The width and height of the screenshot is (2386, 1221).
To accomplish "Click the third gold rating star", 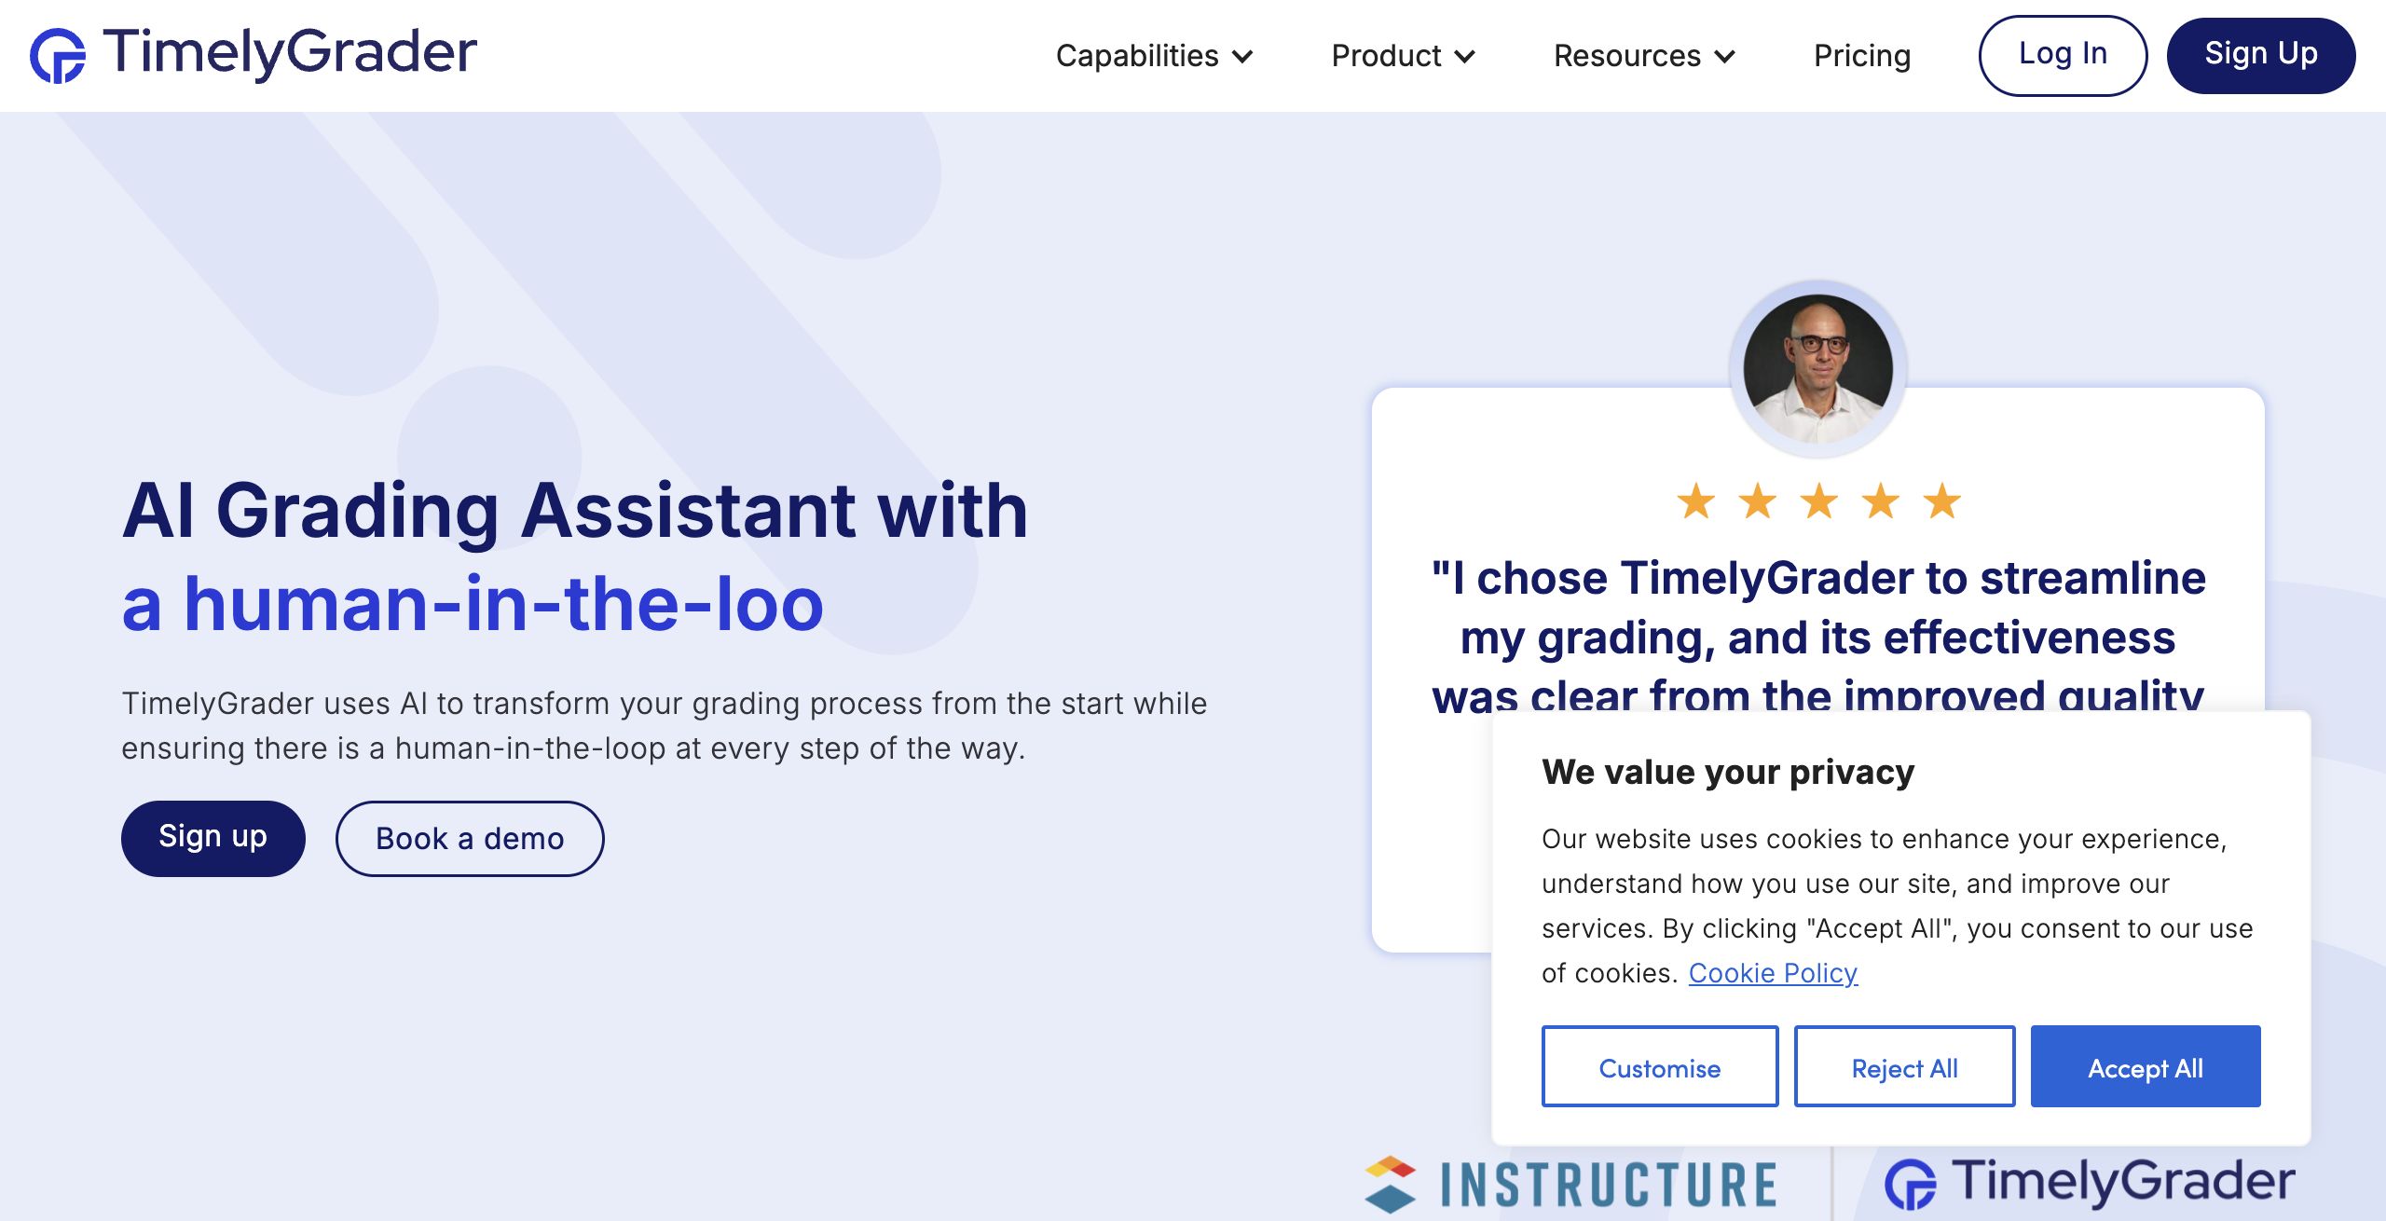I will coord(1819,501).
